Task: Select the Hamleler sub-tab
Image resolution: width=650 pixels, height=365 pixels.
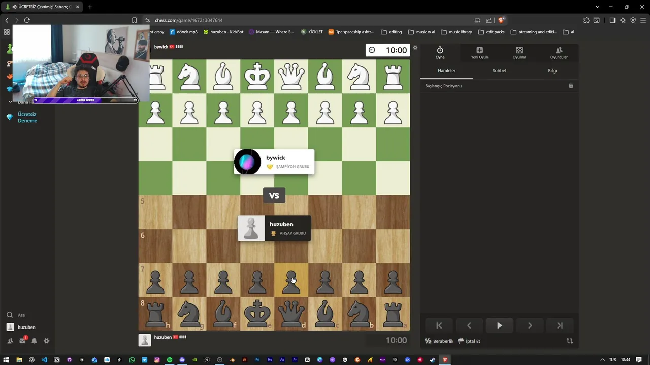Action: coord(446,70)
